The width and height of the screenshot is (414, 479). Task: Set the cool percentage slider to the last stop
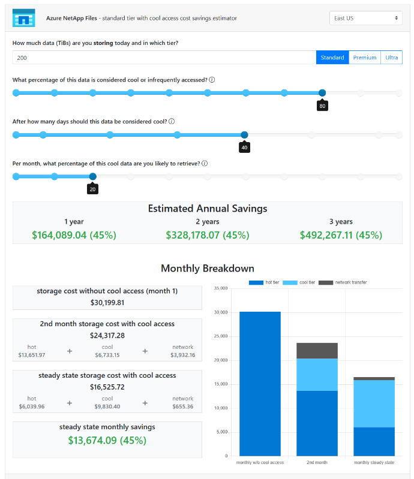pos(399,93)
